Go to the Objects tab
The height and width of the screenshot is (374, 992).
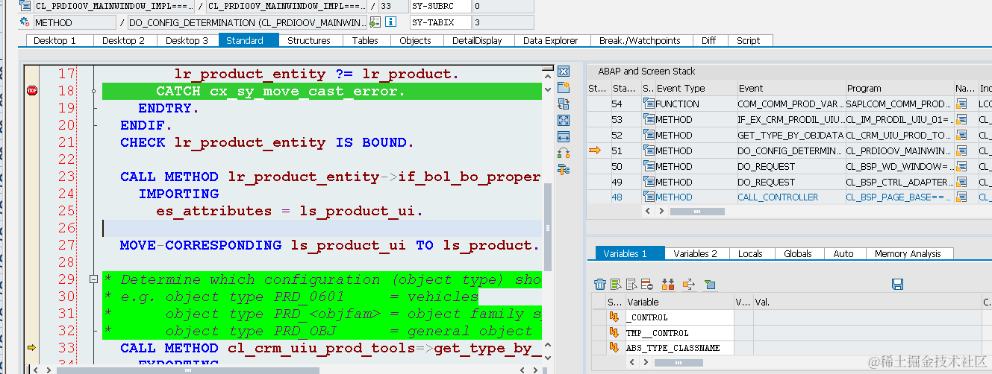[415, 40]
